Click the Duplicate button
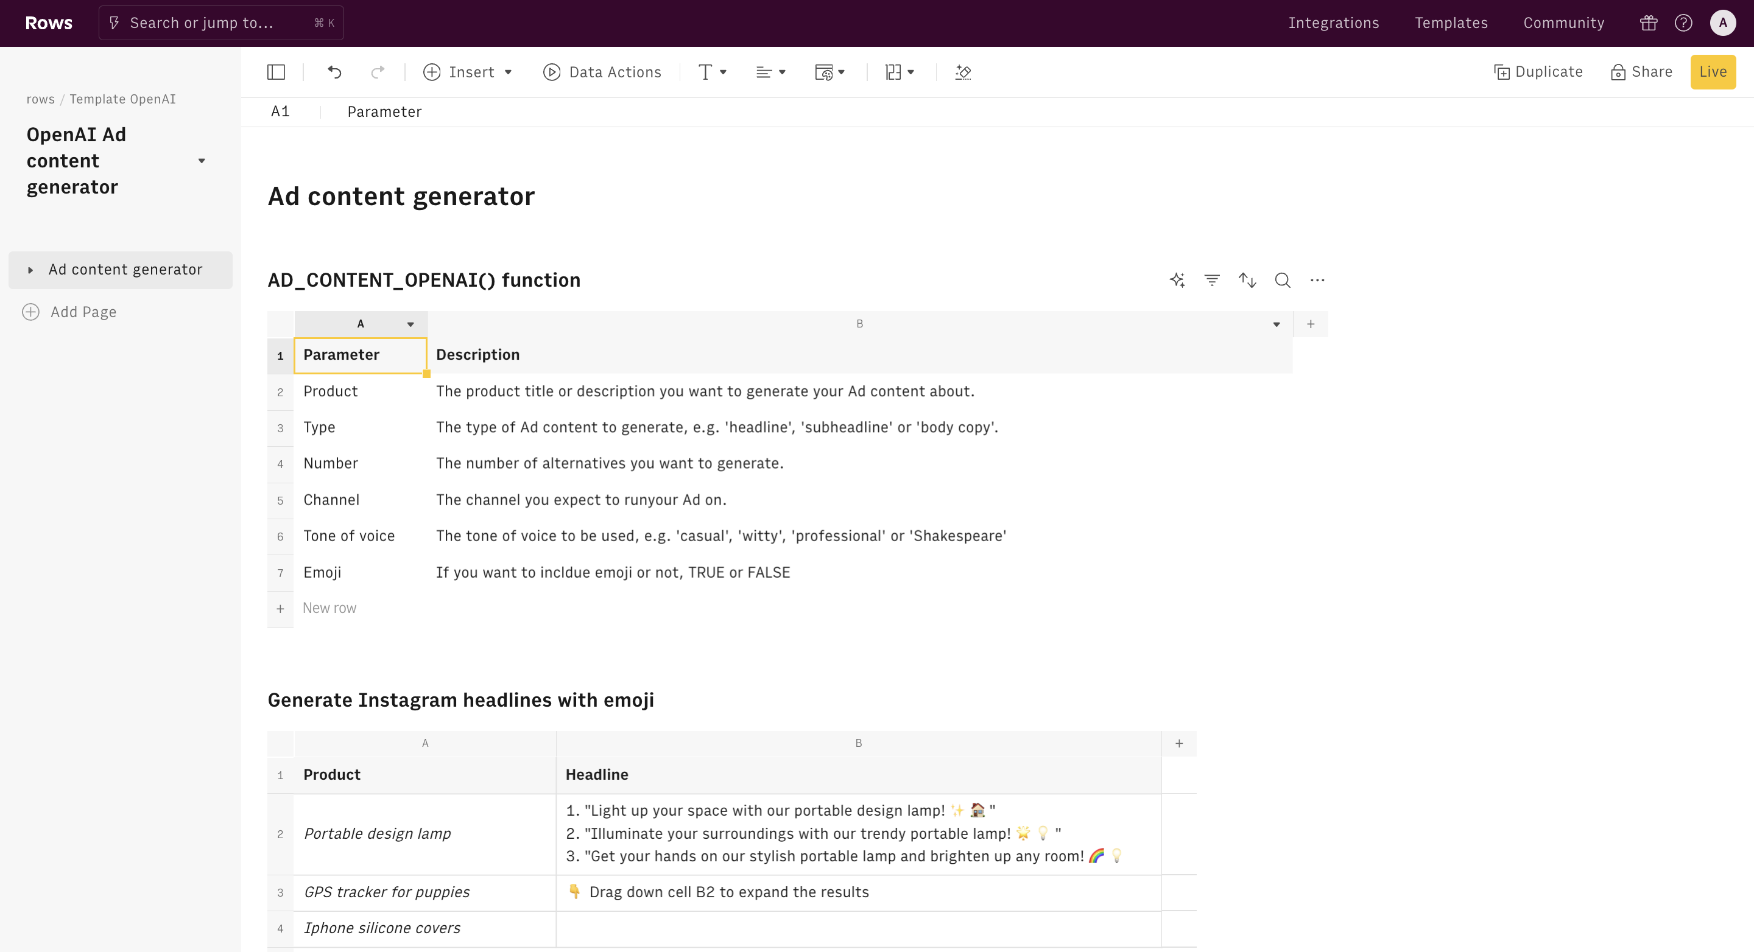The image size is (1754, 952). [x=1538, y=72]
